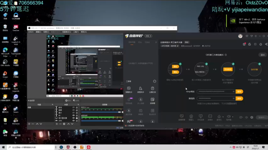Viewport: 268px width, 150px height.
Task: Open the 场景集合(S) menu in OBS
Action: click(x=66, y=32)
